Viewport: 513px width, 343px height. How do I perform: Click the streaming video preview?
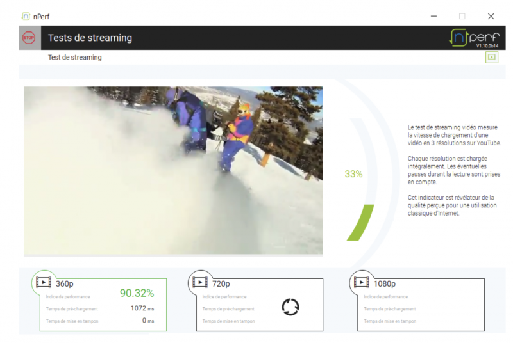[x=173, y=170]
